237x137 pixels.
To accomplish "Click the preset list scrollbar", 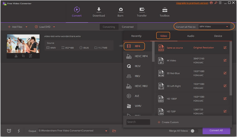I will 231,69.
